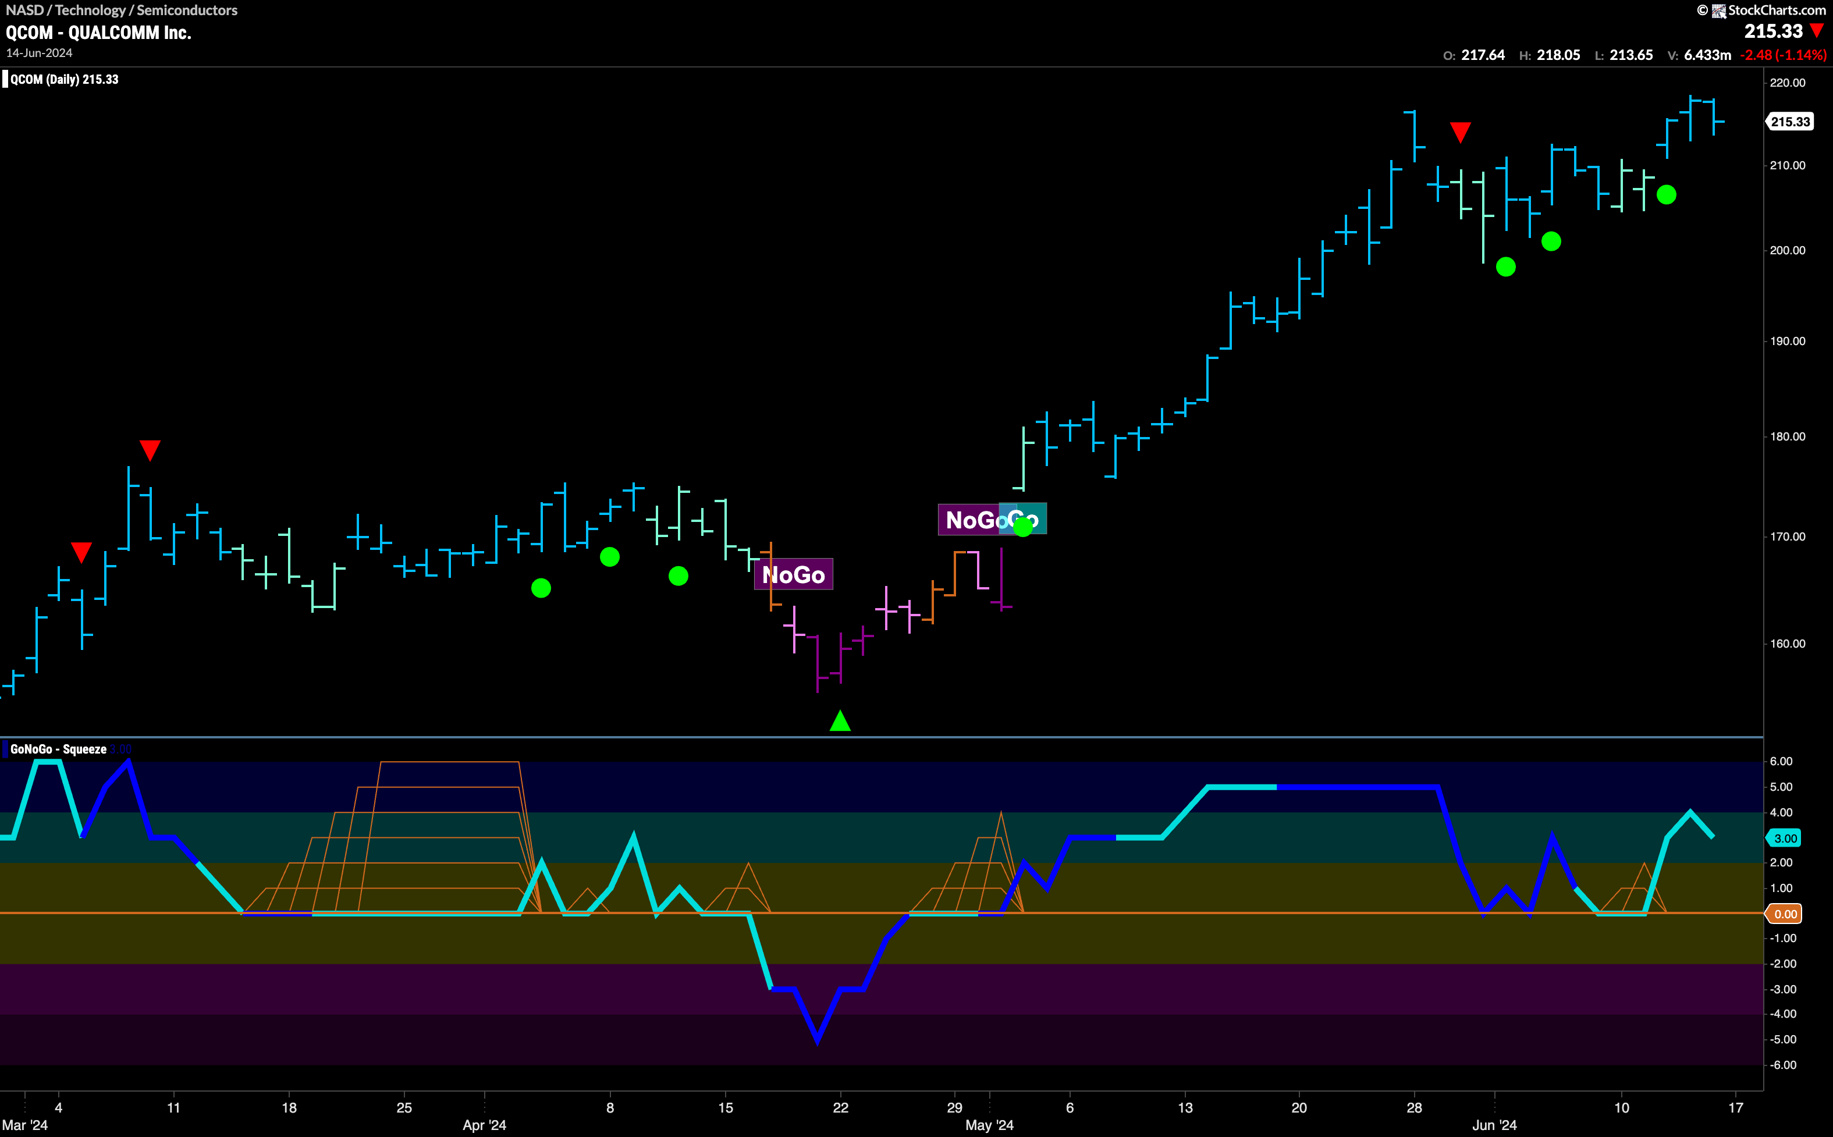Click the Low value 213.65
Image resolution: width=1833 pixels, height=1137 pixels.
coord(1630,55)
